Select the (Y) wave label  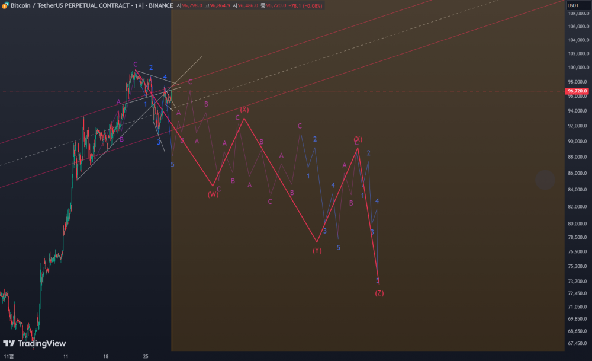[x=317, y=250]
